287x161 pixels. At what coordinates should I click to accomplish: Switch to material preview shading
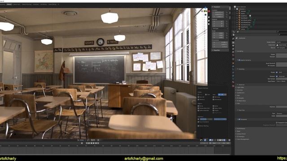click(x=222, y=140)
